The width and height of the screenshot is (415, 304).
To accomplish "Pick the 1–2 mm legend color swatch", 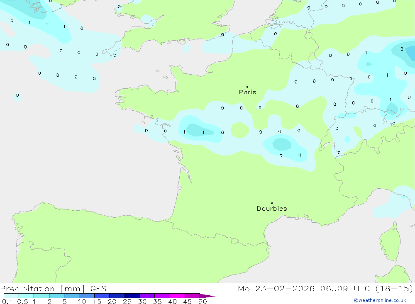I will (x=41, y=296).
